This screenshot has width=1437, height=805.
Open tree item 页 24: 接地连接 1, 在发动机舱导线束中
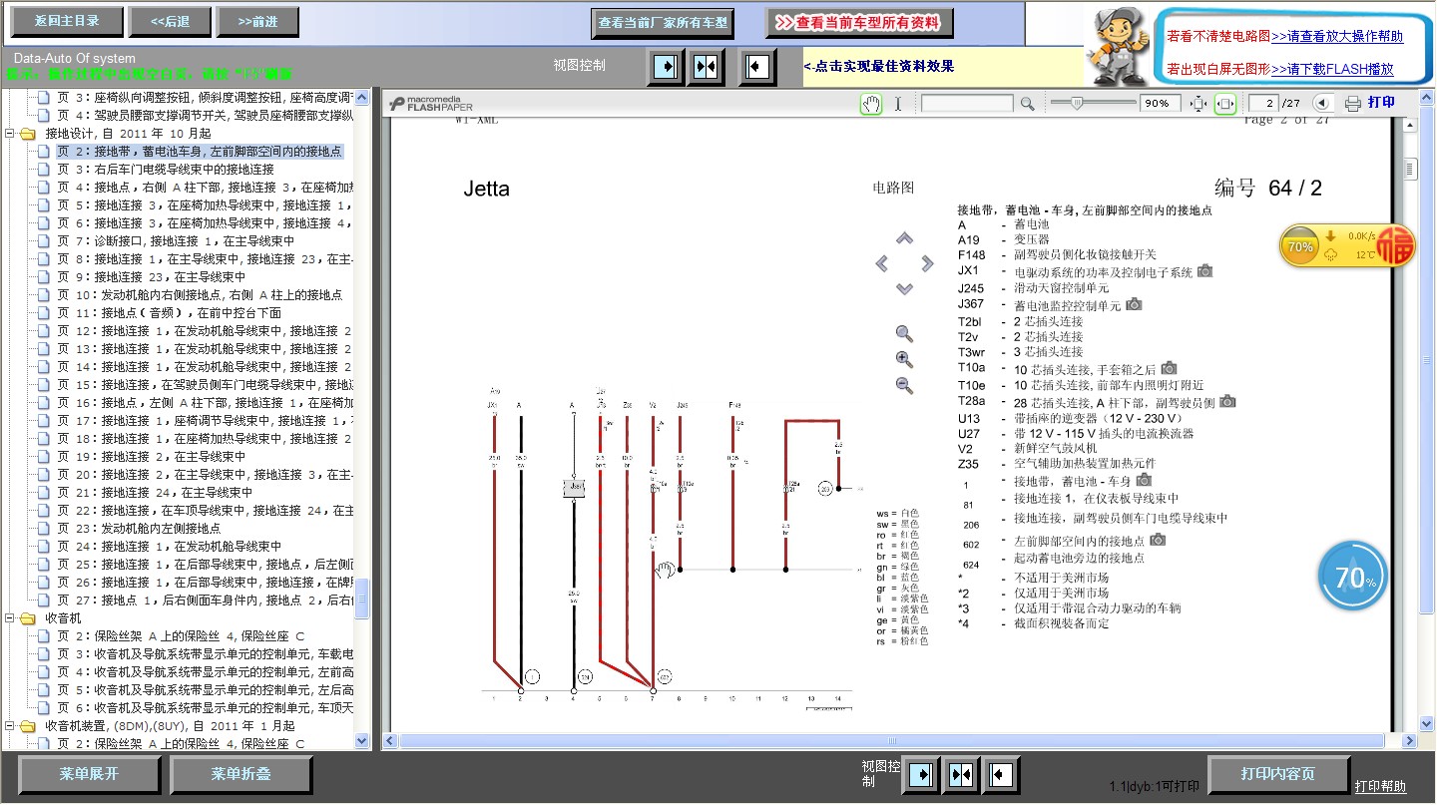[x=169, y=547]
